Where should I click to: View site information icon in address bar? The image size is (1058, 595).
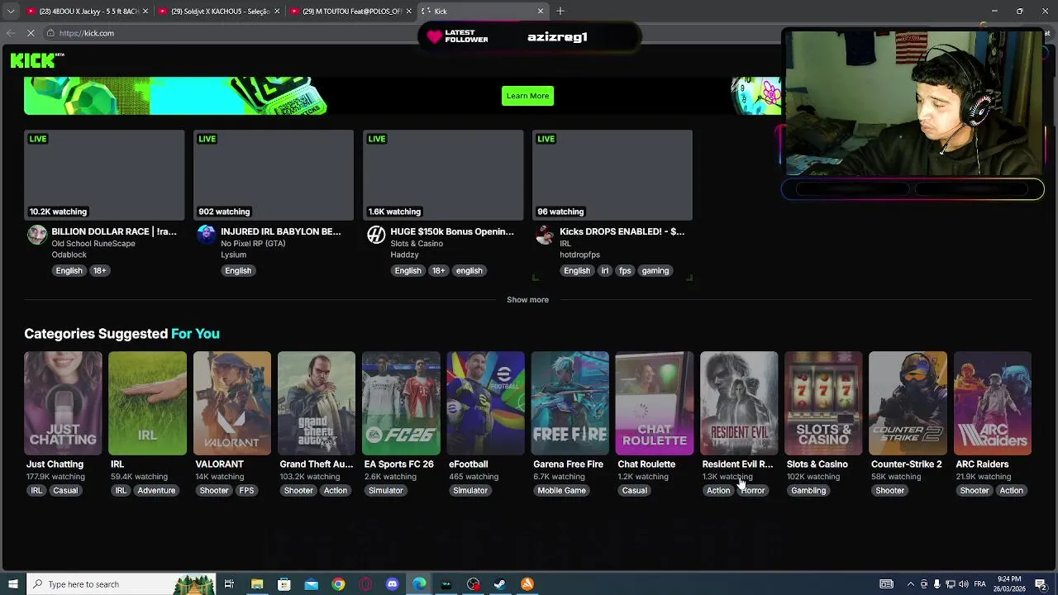tap(50, 33)
